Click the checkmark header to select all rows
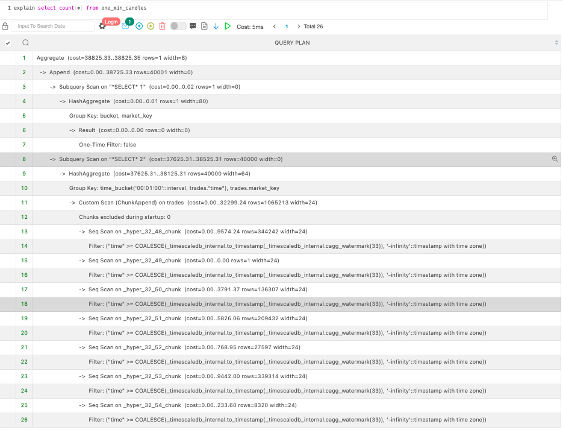The height and width of the screenshot is (430, 563). [x=8, y=43]
